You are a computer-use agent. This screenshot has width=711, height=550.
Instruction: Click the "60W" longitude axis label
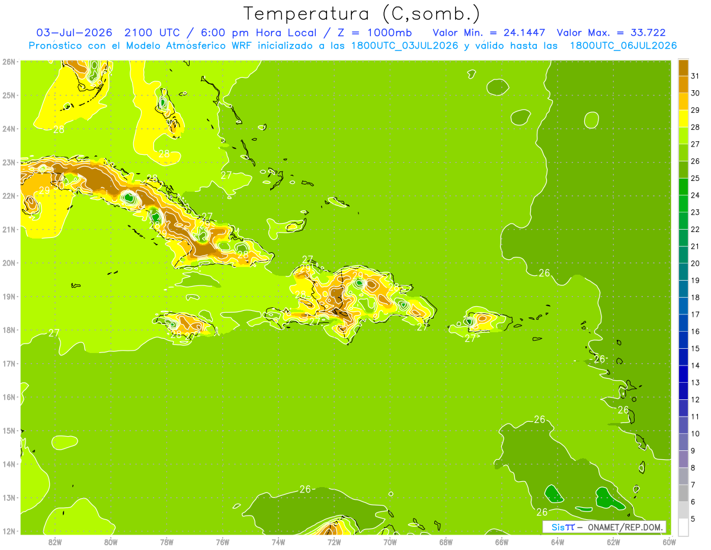coord(670,542)
